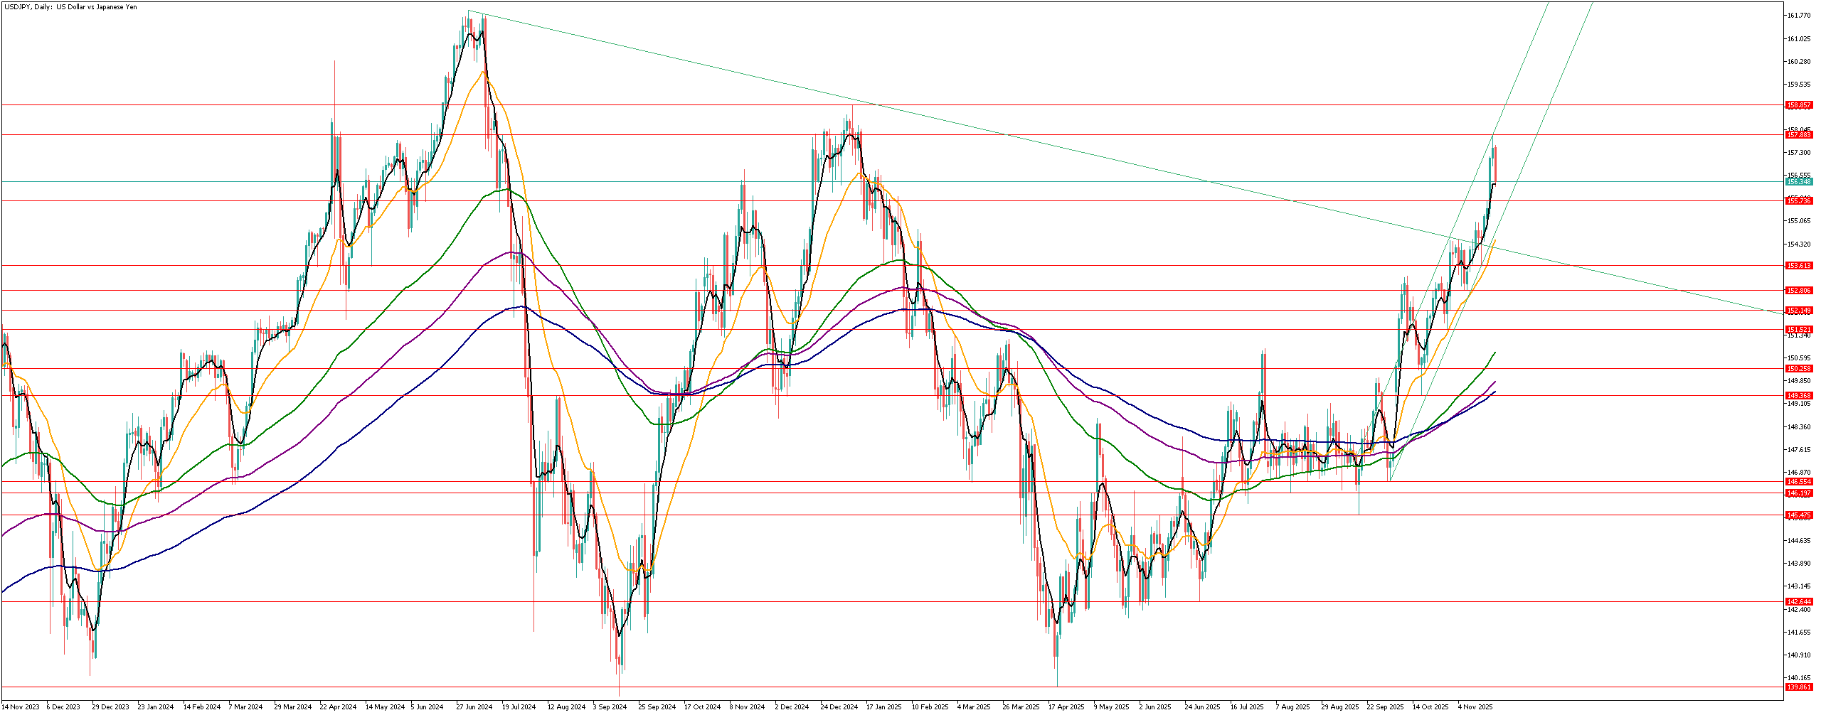This screenshot has height=715, width=1821.
Task: Click the 150.258 red price label
Action: click(1799, 369)
